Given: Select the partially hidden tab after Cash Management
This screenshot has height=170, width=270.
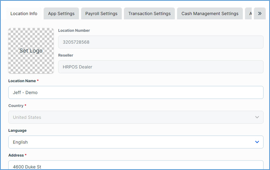Looking at the screenshot, I should 250,14.
